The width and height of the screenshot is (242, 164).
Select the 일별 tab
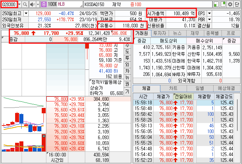[x=200, y=88]
